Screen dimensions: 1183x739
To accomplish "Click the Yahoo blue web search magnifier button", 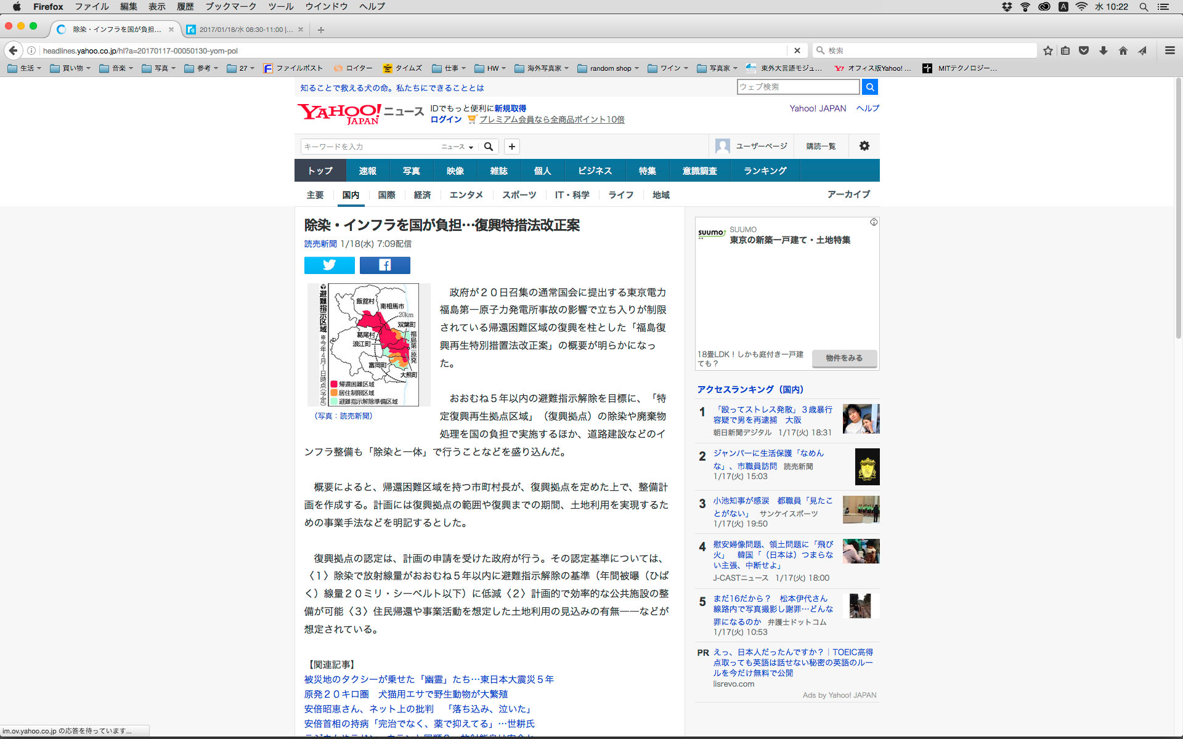I will (869, 87).
